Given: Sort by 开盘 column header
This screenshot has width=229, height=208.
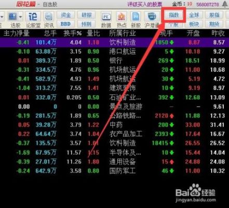Looking at the screenshot, I should [x=193, y=33].
